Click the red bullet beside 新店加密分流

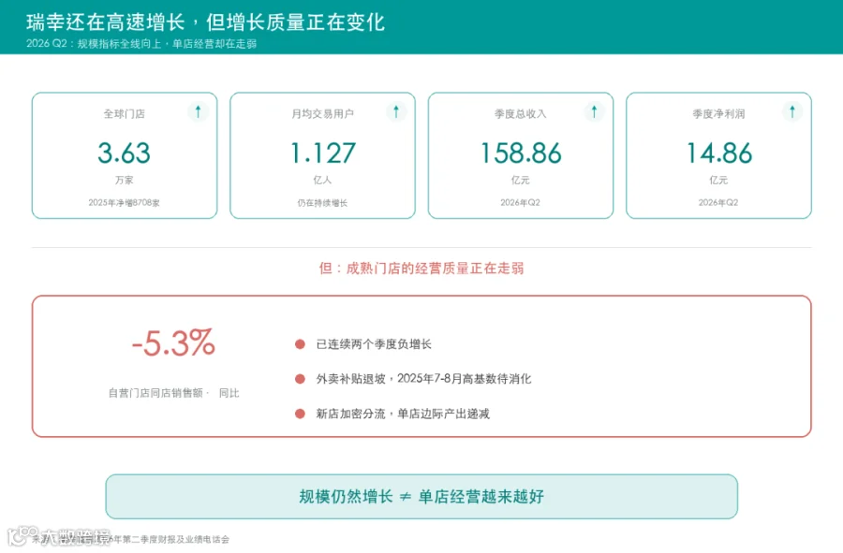tap(300, 414)
